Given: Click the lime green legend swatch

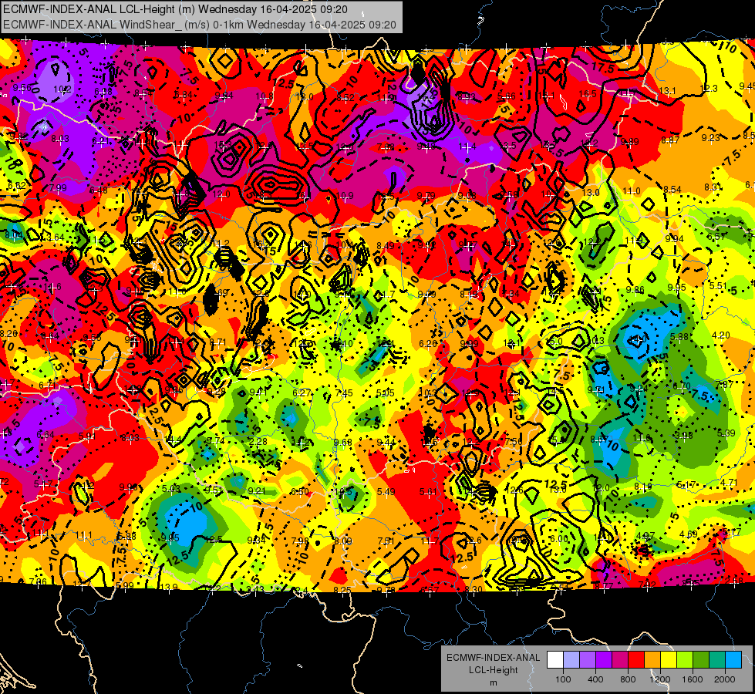Looking at the screenshot, I should (x=685, y=659).
